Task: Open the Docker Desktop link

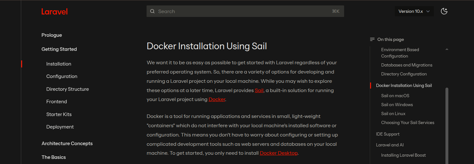Action: pos(279,153)
